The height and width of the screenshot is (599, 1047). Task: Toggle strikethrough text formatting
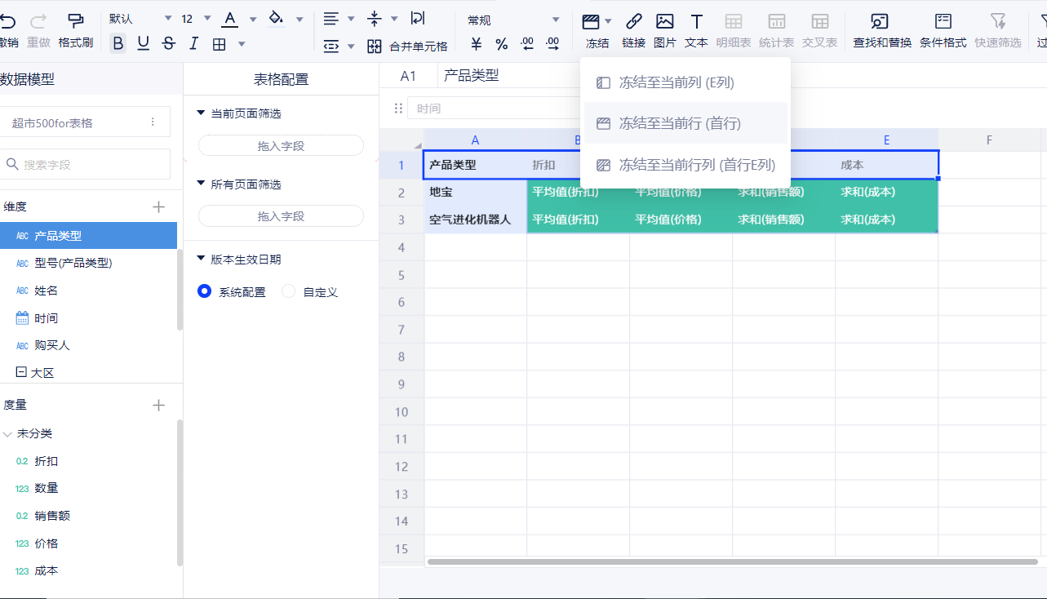(169, 44)
